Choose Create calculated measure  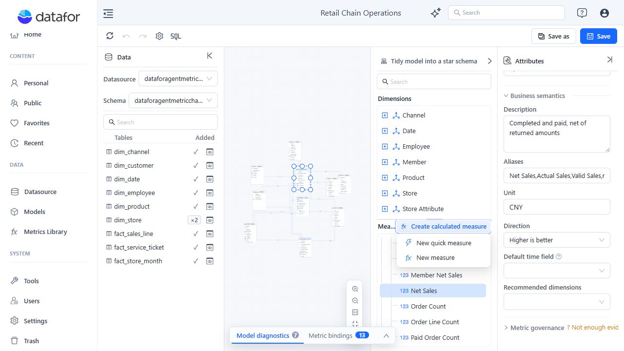[444, 226]
